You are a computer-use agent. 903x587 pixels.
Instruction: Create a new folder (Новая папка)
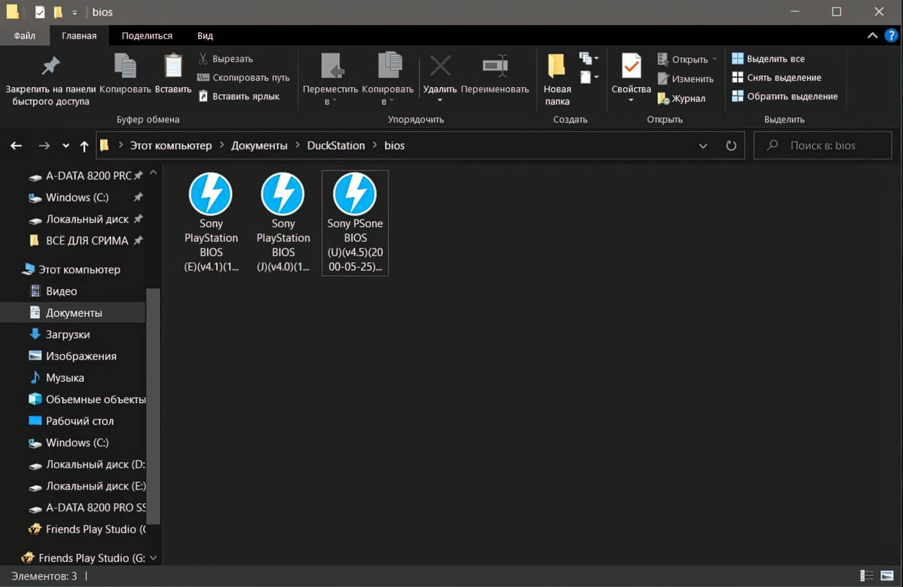[557, 79]
